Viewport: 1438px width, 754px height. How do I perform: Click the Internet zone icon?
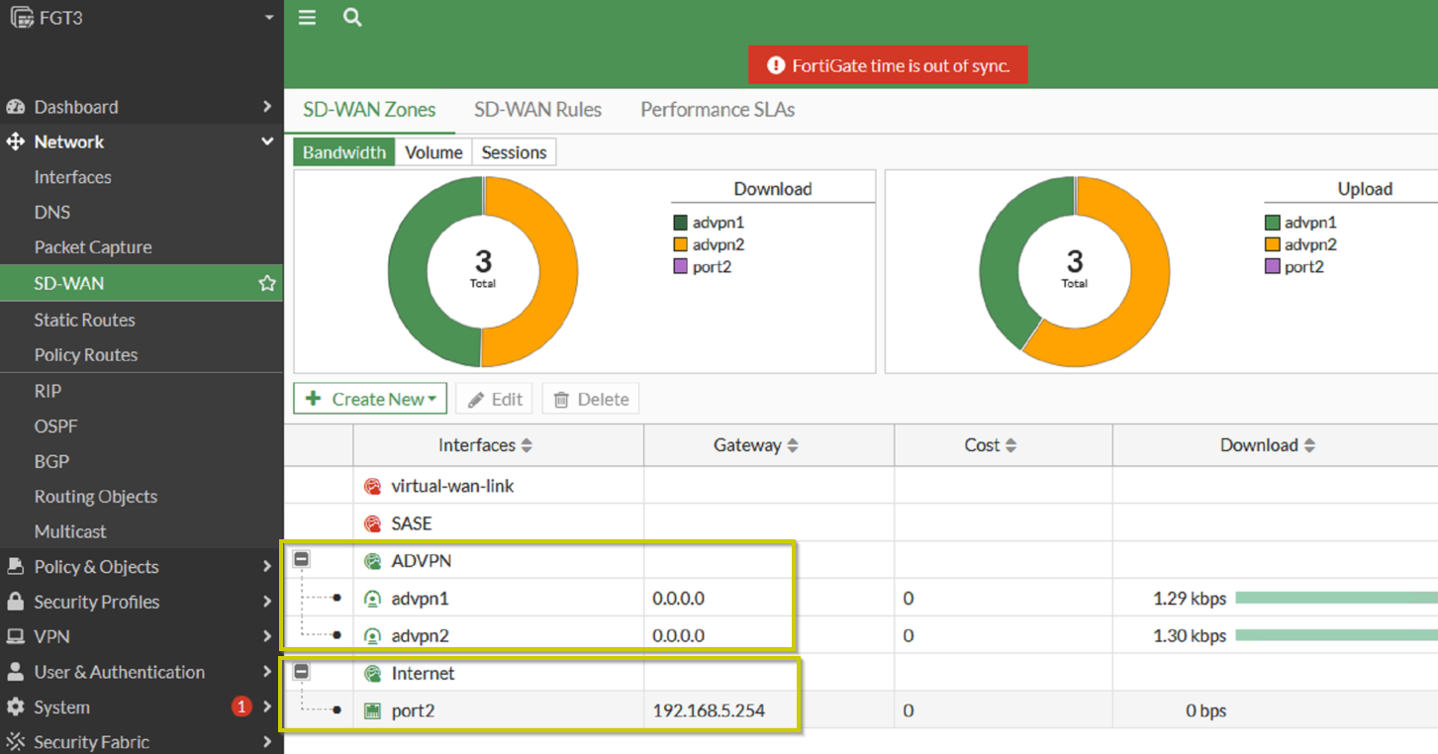pos(372,673)
